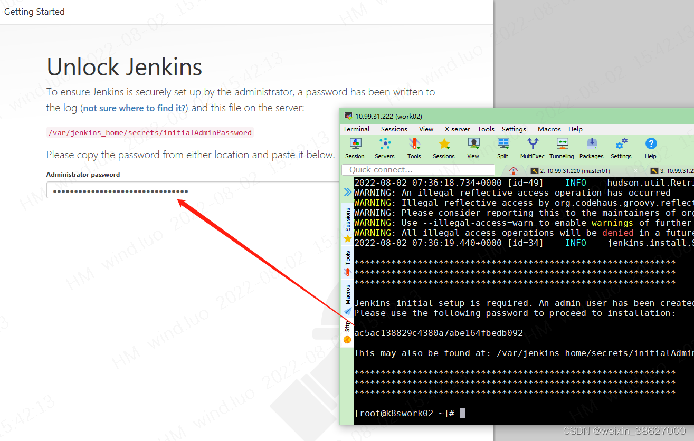The image size is (694, 441).
Task: Click the Quick connect input field
Action: 418,170
